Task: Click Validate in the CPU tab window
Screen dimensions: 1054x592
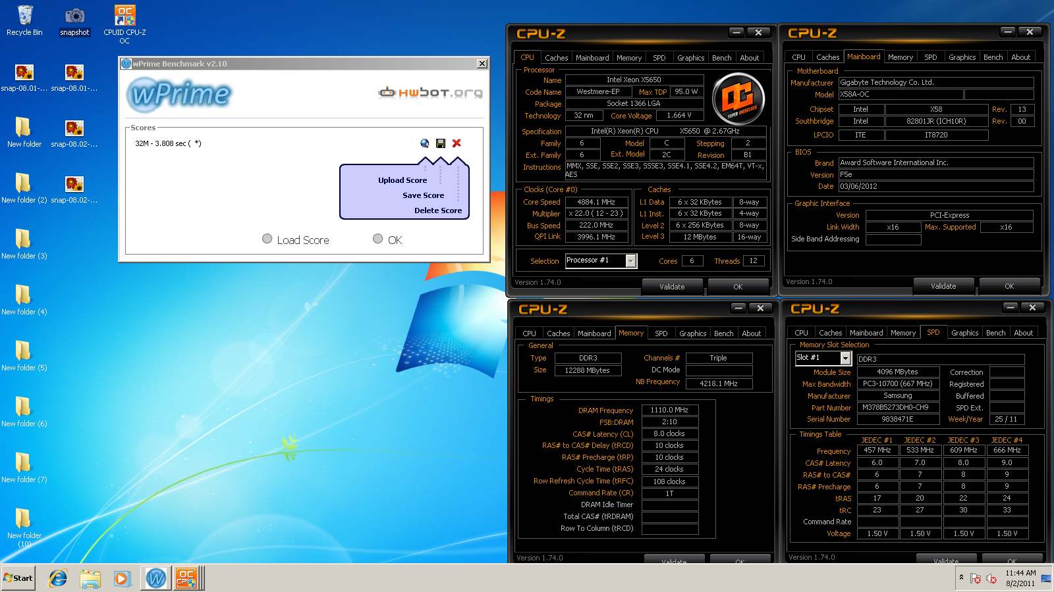Action: 672,287
